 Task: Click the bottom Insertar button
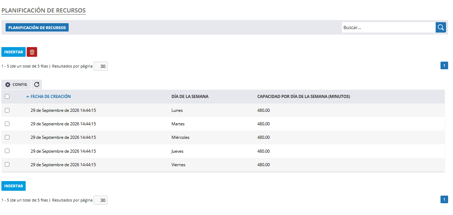(14, 186)
